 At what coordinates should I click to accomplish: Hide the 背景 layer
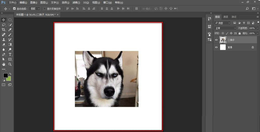[216, 47]
